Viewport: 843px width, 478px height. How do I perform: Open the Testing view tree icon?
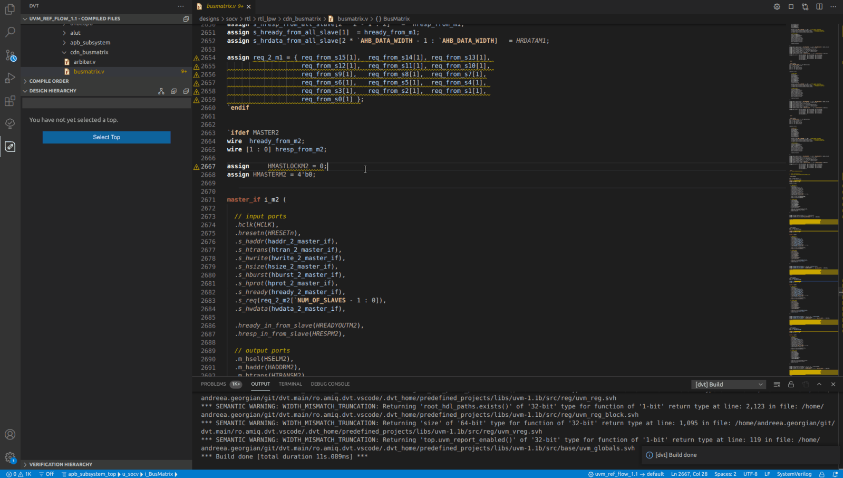(x=10, y=123)
